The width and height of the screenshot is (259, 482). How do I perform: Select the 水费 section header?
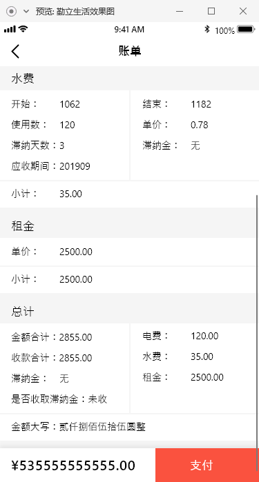point(129,79)
